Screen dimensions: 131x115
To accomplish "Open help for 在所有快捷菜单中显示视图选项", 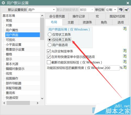I will pos(125,56).
